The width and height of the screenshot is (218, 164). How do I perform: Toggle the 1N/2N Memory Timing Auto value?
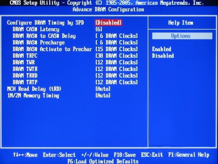pos(103,96)
